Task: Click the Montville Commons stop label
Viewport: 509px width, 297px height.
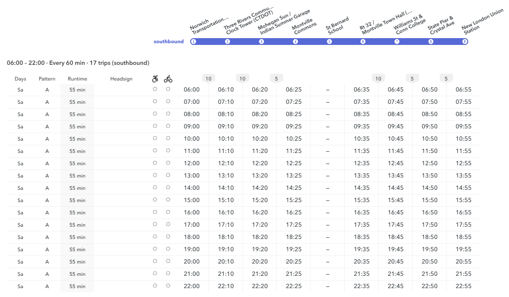Action: tap(304, 27)
